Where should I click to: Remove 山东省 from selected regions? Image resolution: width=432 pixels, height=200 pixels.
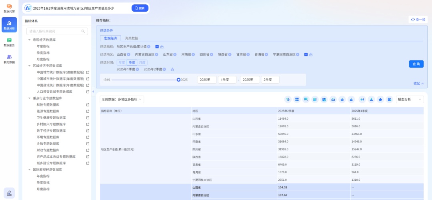click(174, 54)
